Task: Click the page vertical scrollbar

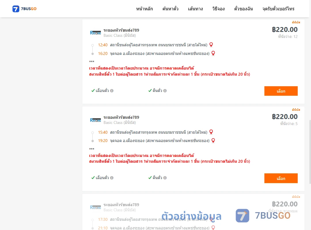Action: pos(310,152)
